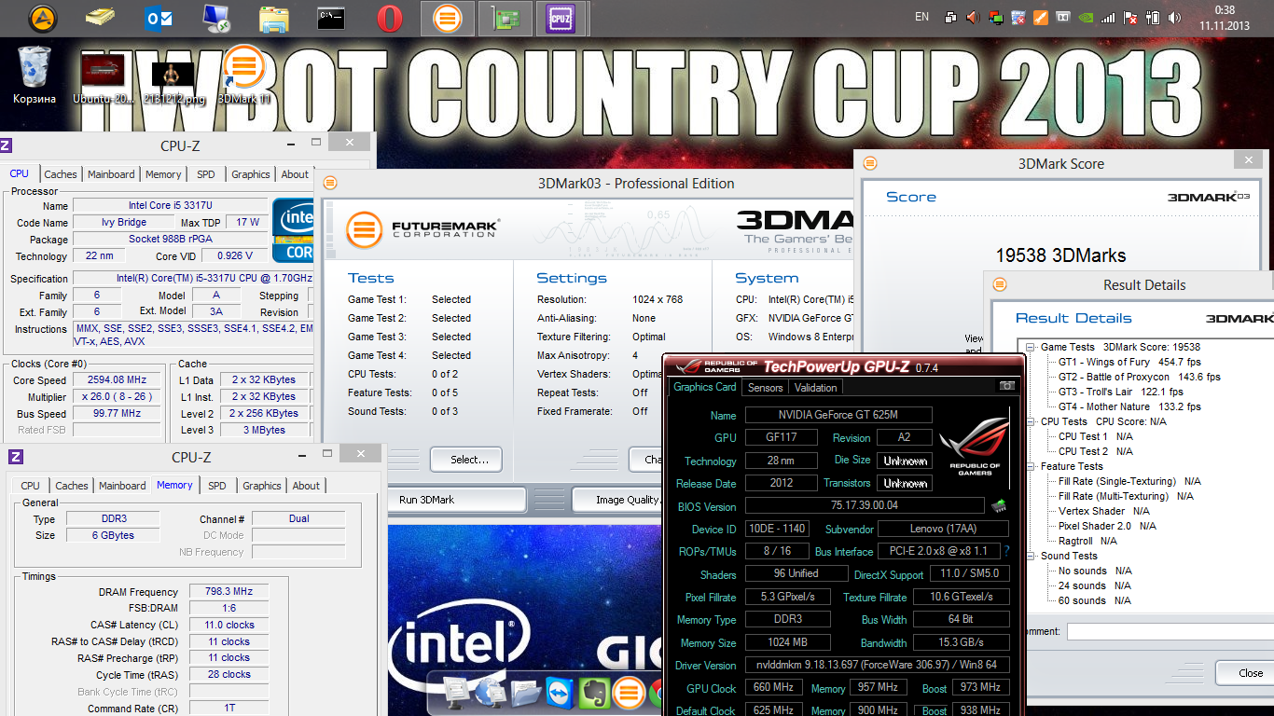Switch to Caches tab in upper CPU-Z
The height and width of the screenshot is (716, 1274).
click(x=61, y=174)
